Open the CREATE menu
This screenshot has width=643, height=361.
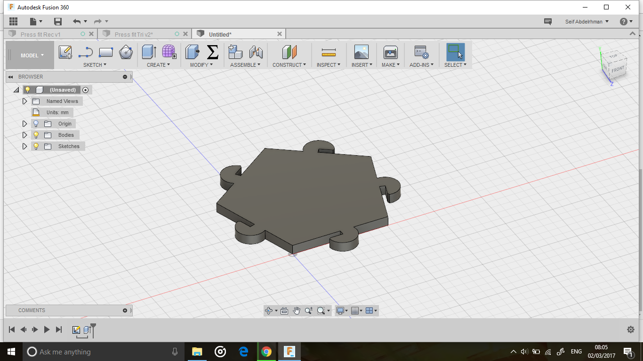tap(159, 65)
